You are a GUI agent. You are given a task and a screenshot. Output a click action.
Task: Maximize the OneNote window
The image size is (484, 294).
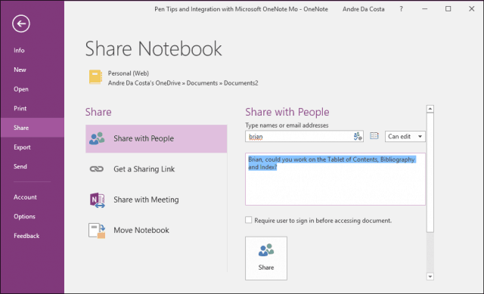tap(448, 9)
